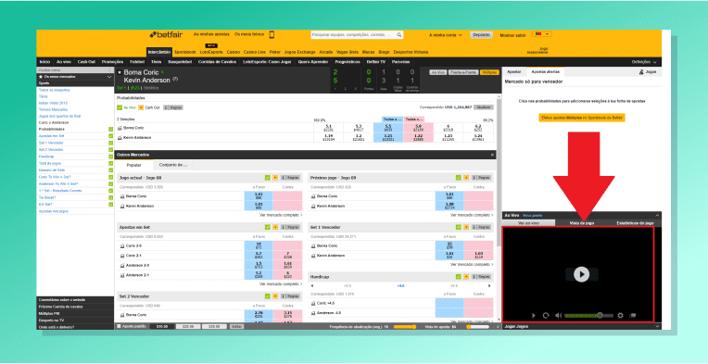The width and height of the screenshot is (708, 364).
Task: Open video settings gear icon
Action: pos(620,316)
